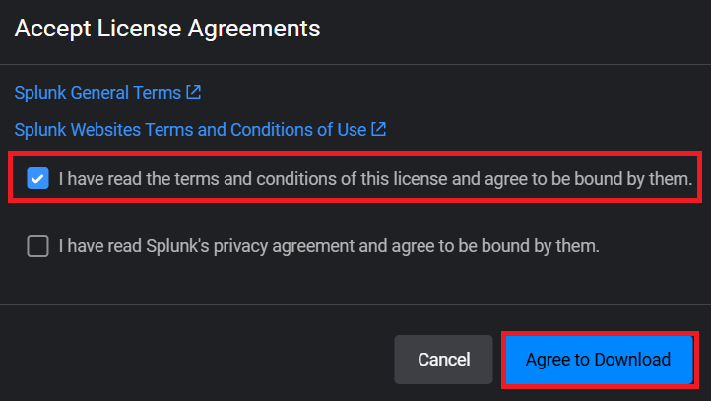Uncheck the license terms and conditions checkbox
The width and height of the screenshot is (711, 401).
[x=38, y=179]
